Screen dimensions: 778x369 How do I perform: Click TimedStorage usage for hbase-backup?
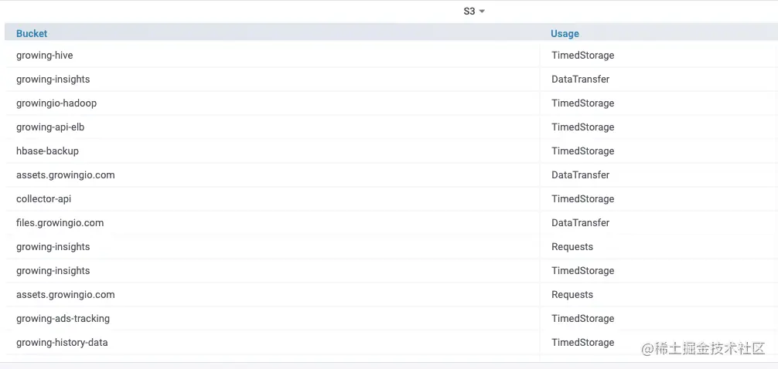[x=583, y=151]
